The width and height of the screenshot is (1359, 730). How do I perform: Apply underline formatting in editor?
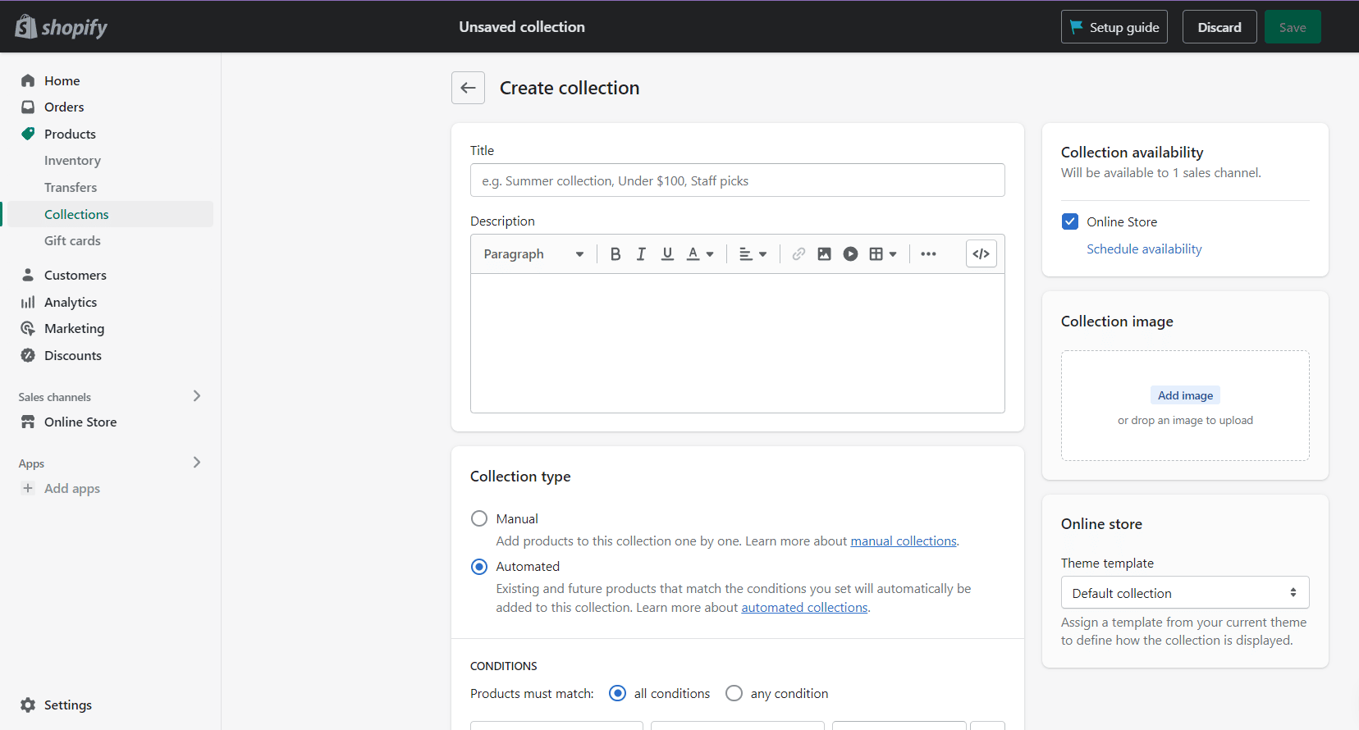click(667, 254)
